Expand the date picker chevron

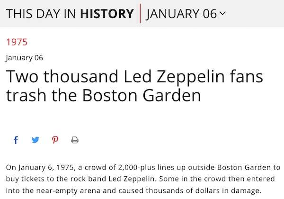(x=222, y=13)
